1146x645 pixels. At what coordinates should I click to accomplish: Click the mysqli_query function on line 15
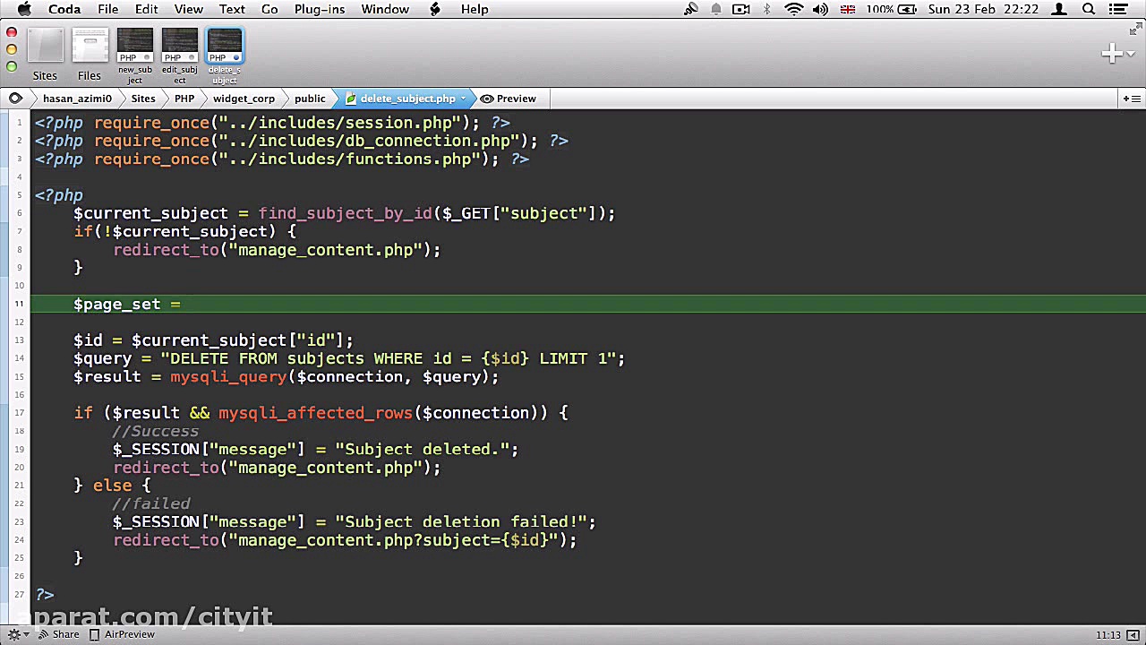click(228, 376)
